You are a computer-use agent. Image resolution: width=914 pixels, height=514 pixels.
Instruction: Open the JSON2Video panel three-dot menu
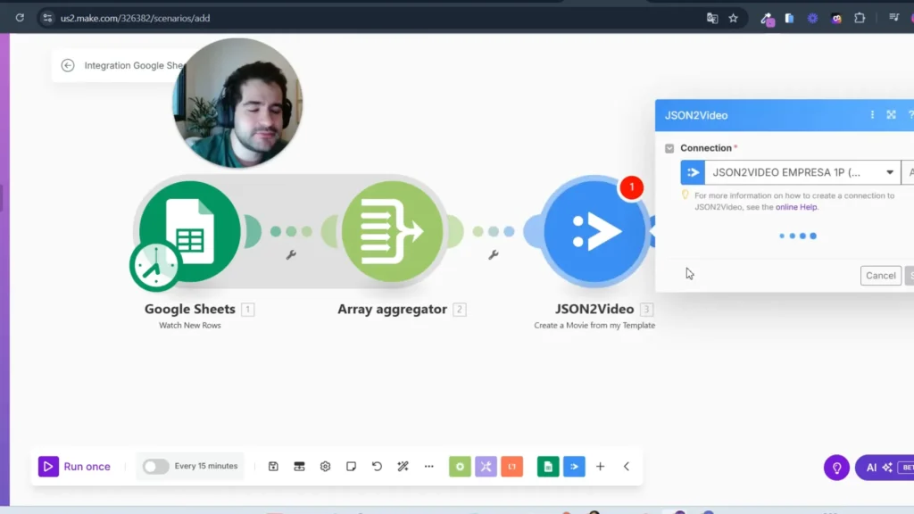(x=872, y=115)
